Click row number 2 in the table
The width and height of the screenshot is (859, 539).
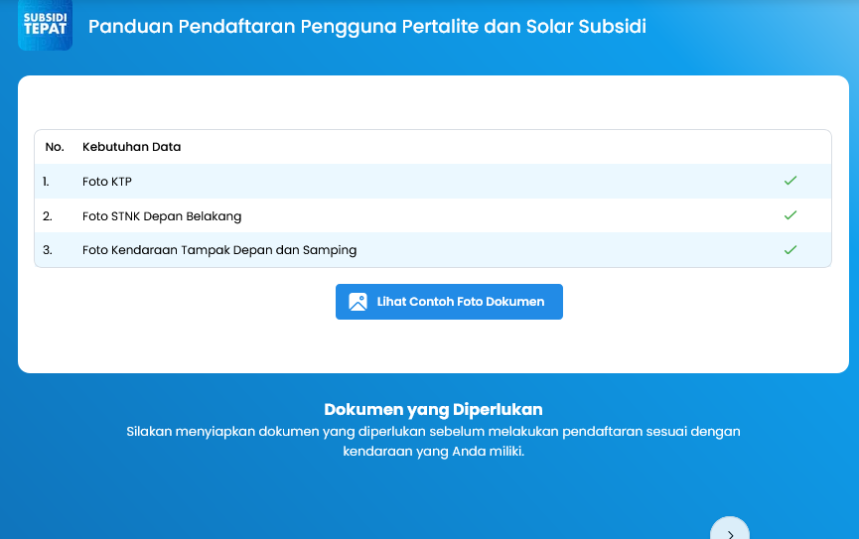tap(47, 216)
